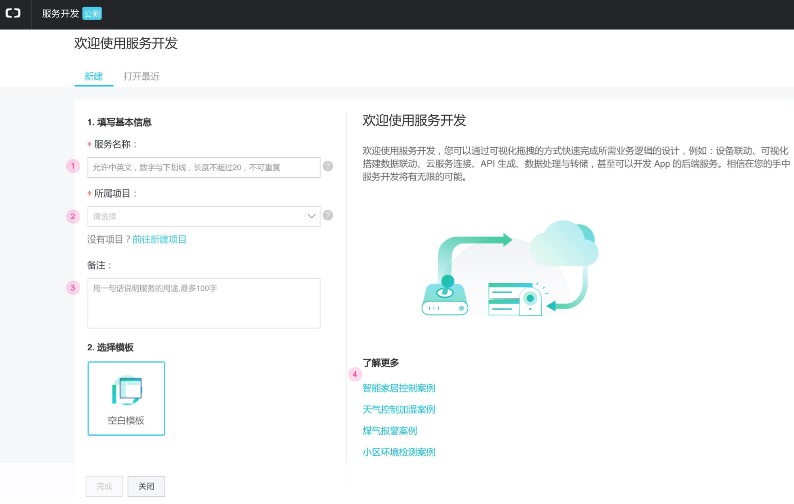
Task: Click the 1. 填写基本信息 heading
Action: point(119,122)
